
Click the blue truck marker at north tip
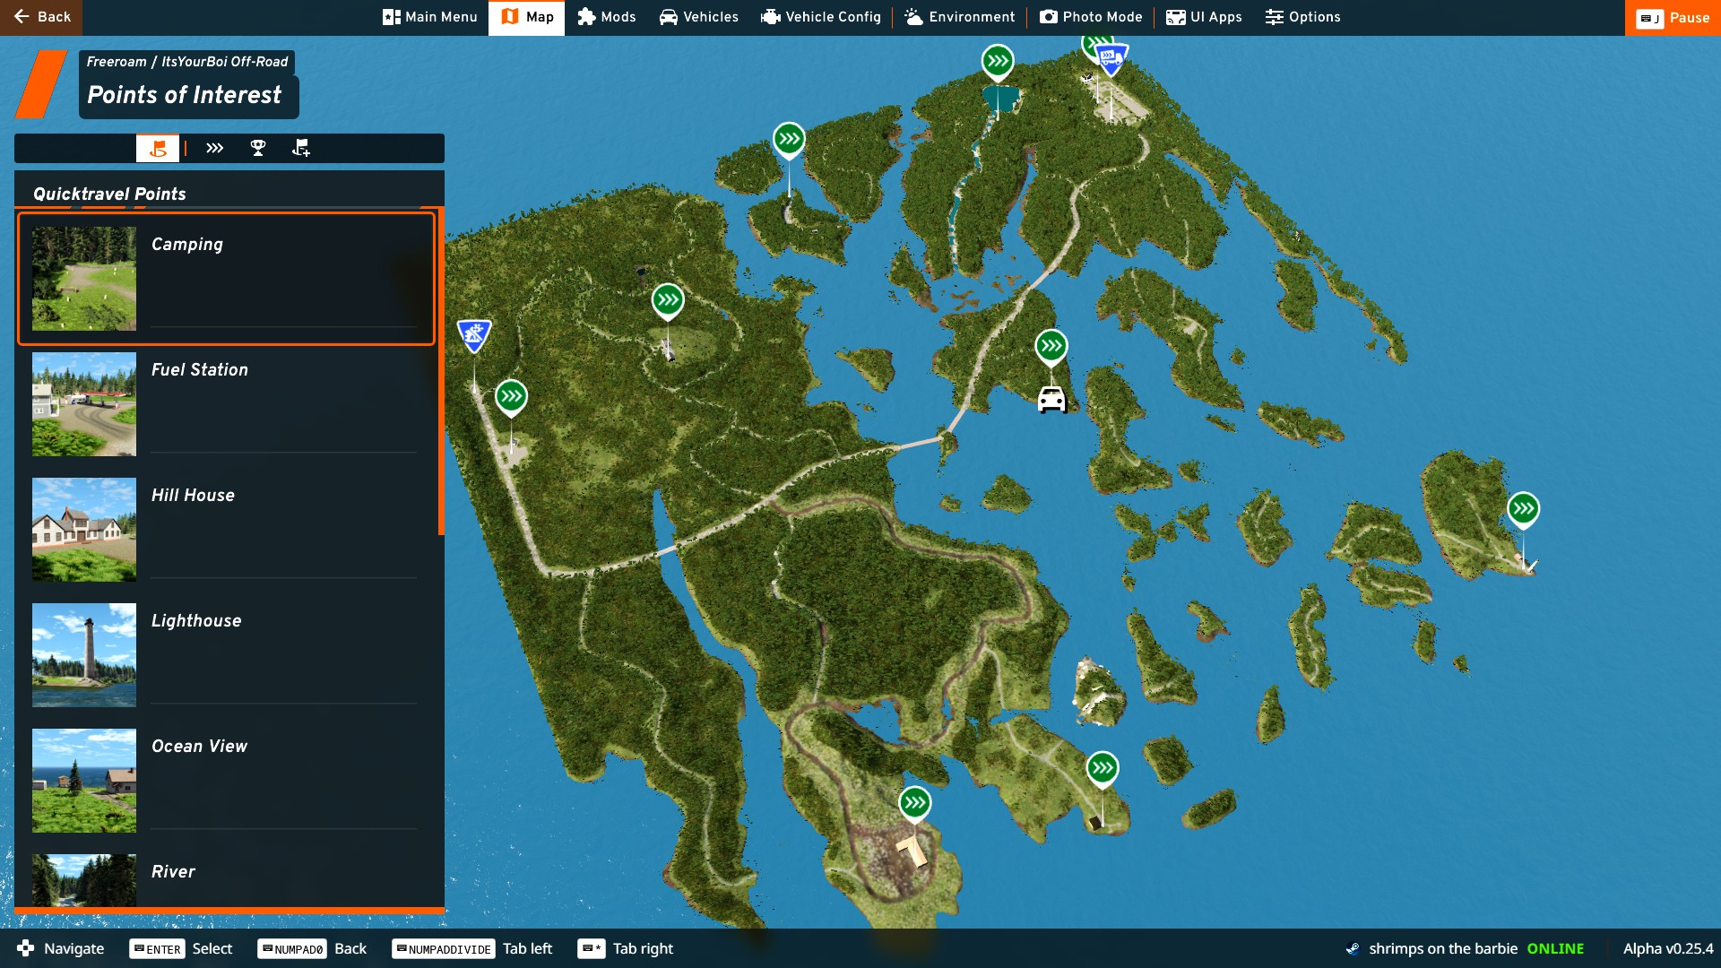[1111, 60]
